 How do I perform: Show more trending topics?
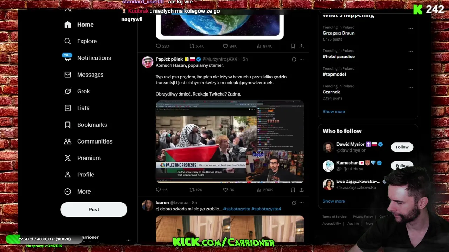(x=334, y=112)
